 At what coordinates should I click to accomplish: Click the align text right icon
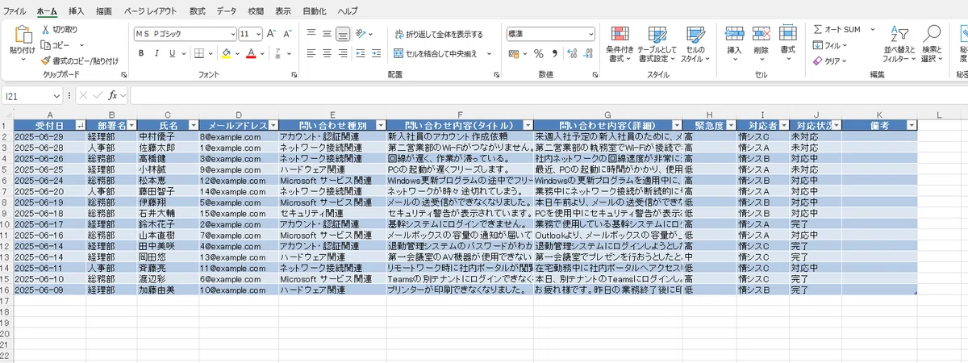tap(344, 53)
